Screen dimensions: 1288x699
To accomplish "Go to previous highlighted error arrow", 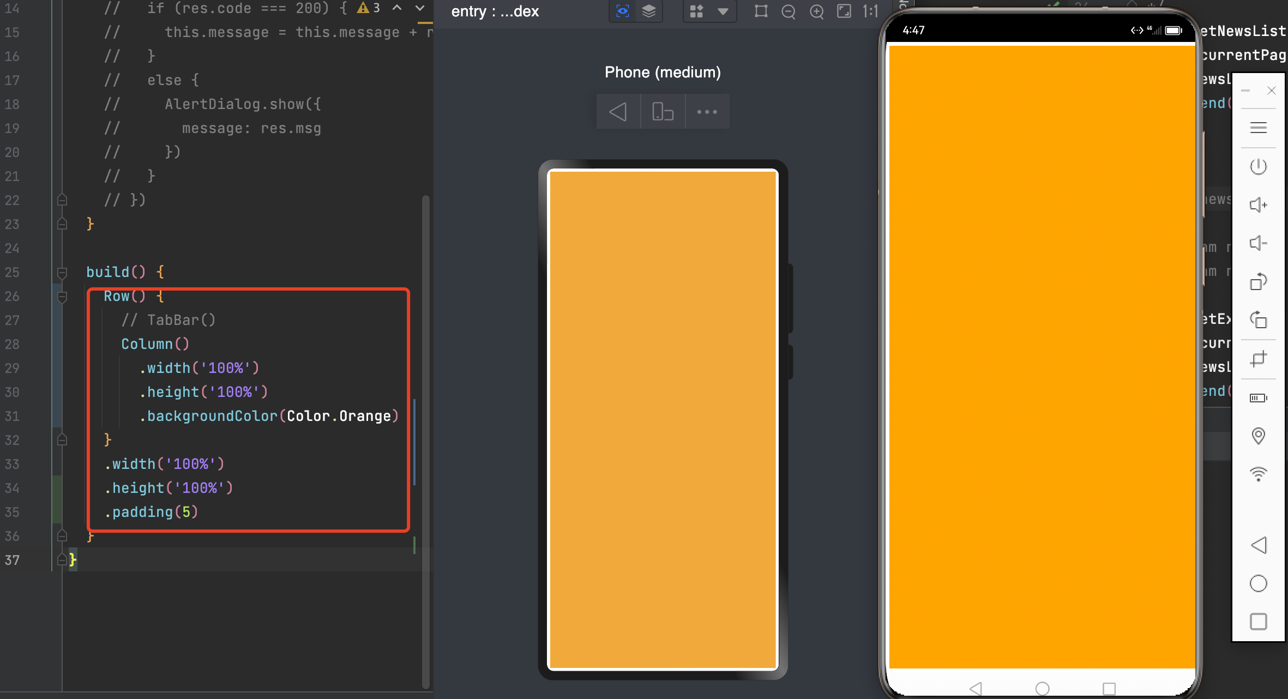I will [397, 8].
